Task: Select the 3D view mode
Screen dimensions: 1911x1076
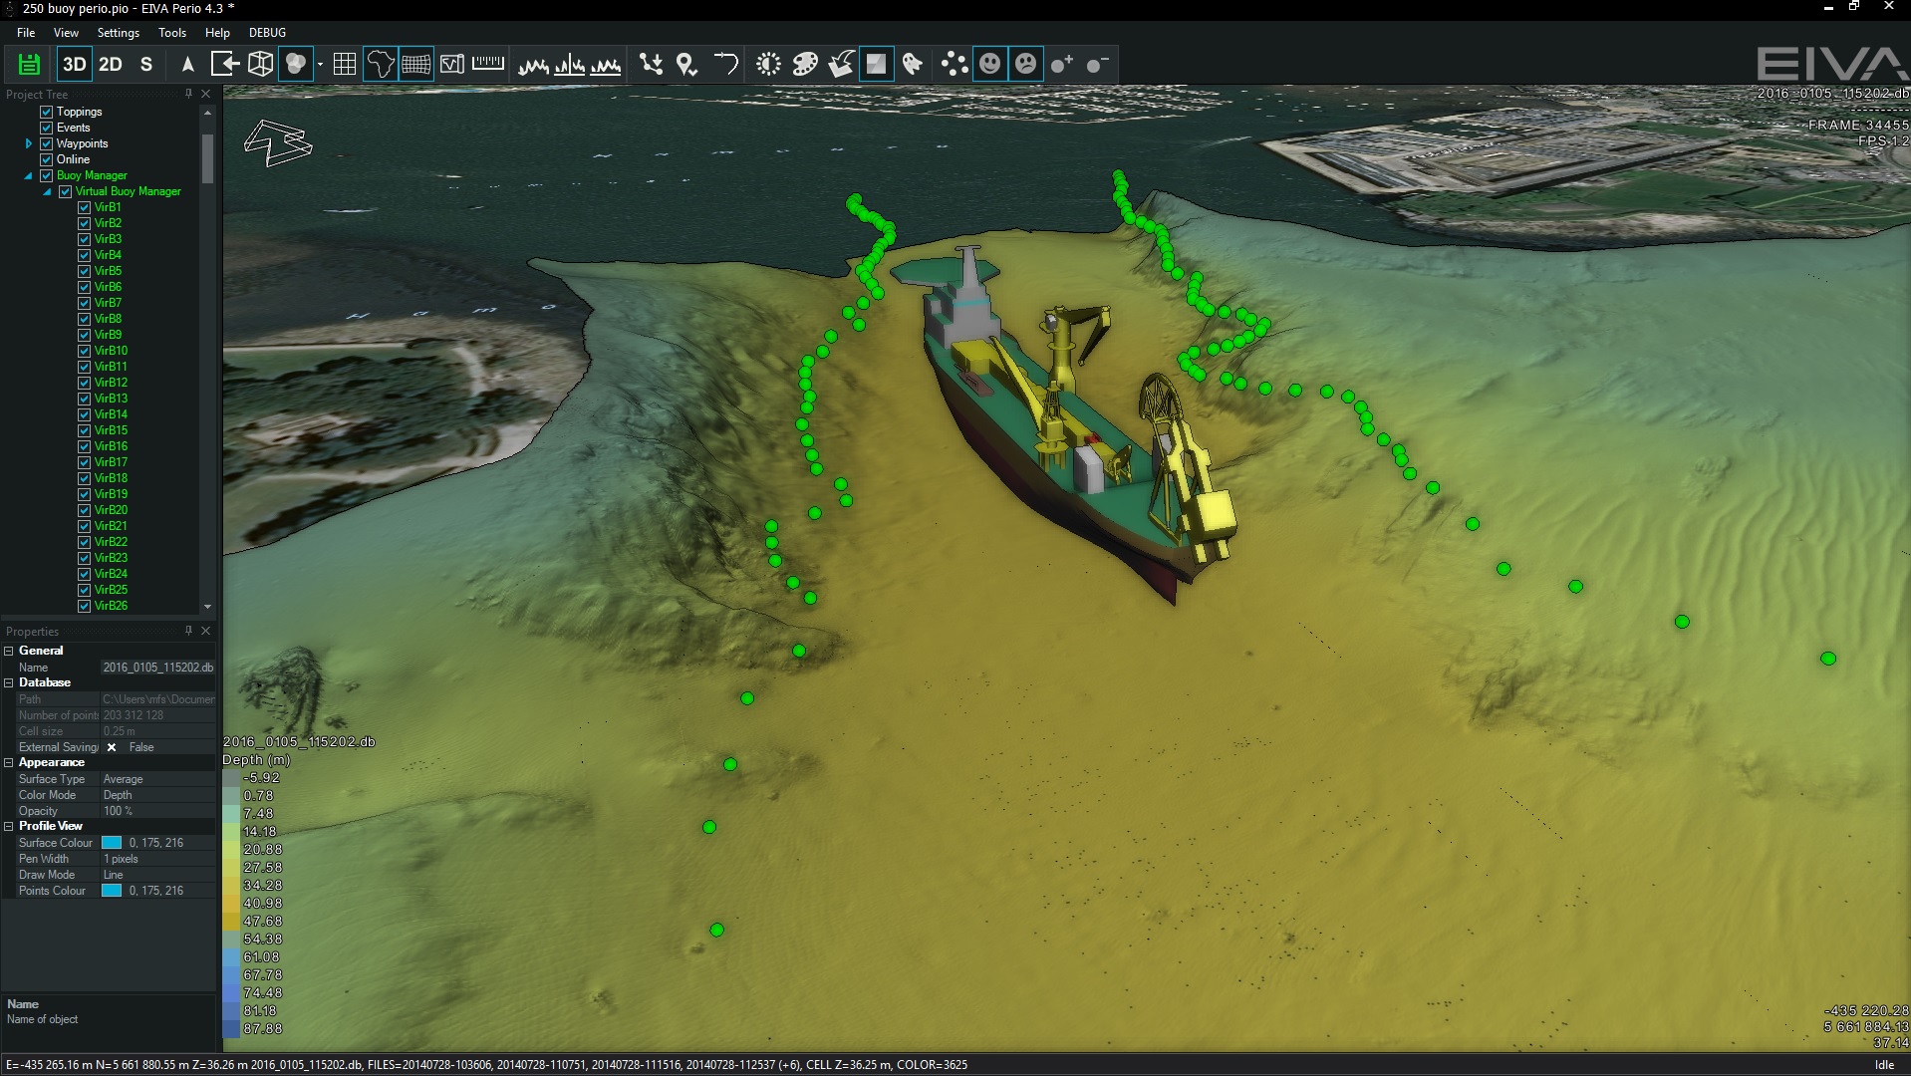Action: pyautogui.click(x=75, y=64)
